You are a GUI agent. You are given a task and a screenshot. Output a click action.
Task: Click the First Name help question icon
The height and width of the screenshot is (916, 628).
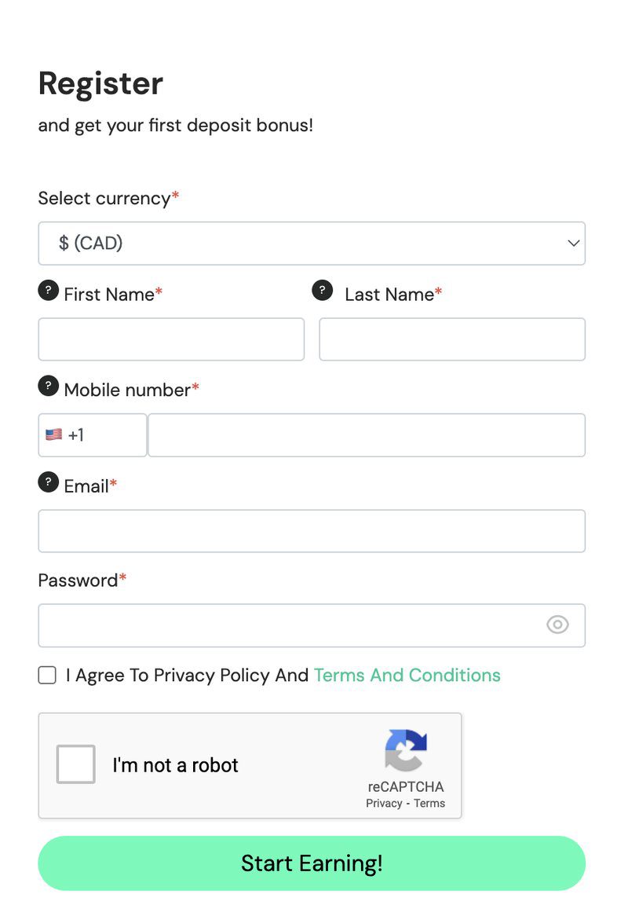pos(49,291)
